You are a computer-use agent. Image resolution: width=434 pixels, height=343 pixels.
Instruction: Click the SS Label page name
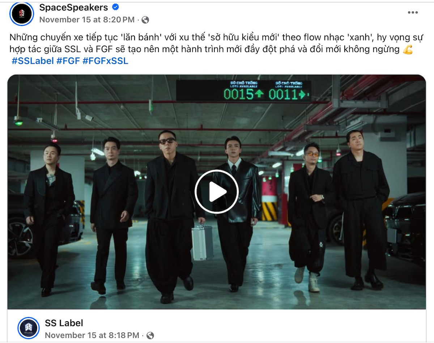(x=64, y=323)
